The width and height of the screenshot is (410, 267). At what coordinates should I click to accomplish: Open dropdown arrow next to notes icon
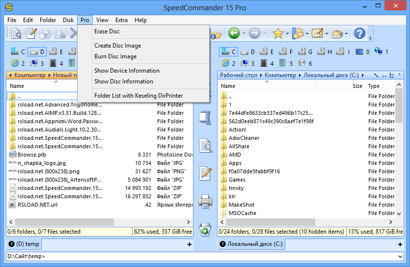(327, 33)
